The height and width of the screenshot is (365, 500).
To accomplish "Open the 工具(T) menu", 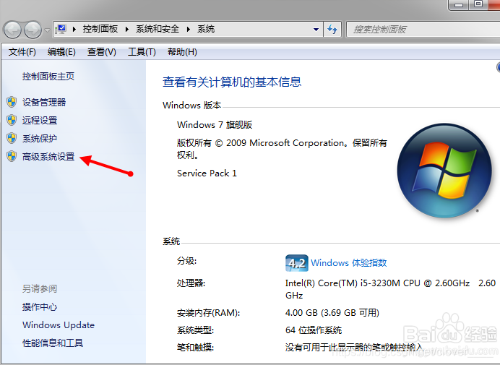I will [x=142, y=52].
